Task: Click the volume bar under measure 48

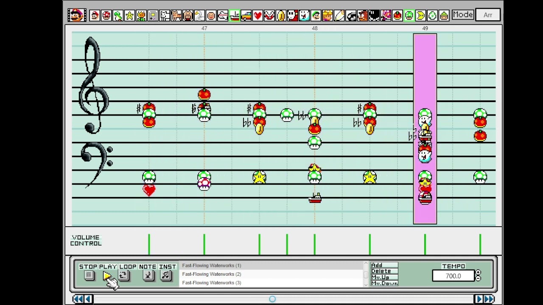Action: tap(314, 245)
